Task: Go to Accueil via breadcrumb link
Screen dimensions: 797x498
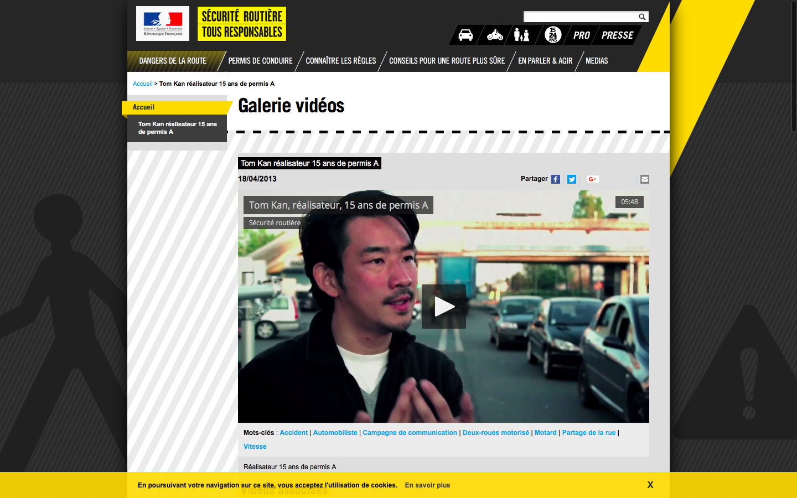Action: click(142, 84)
